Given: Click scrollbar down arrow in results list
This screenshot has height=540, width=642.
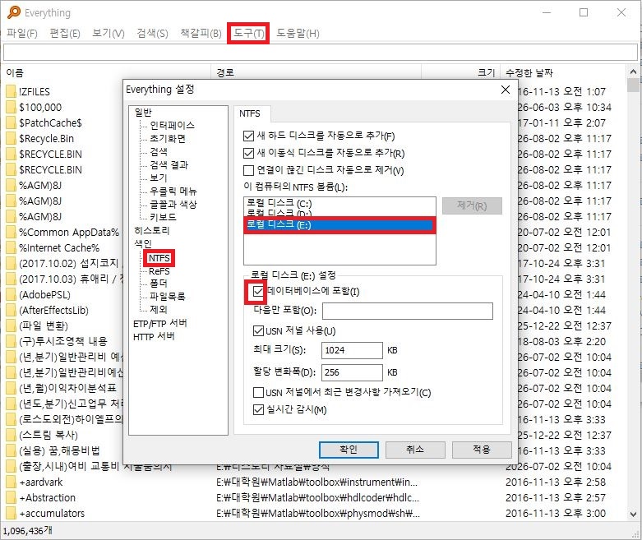Looking at the screenshot, I should click(x=634, y=515).
